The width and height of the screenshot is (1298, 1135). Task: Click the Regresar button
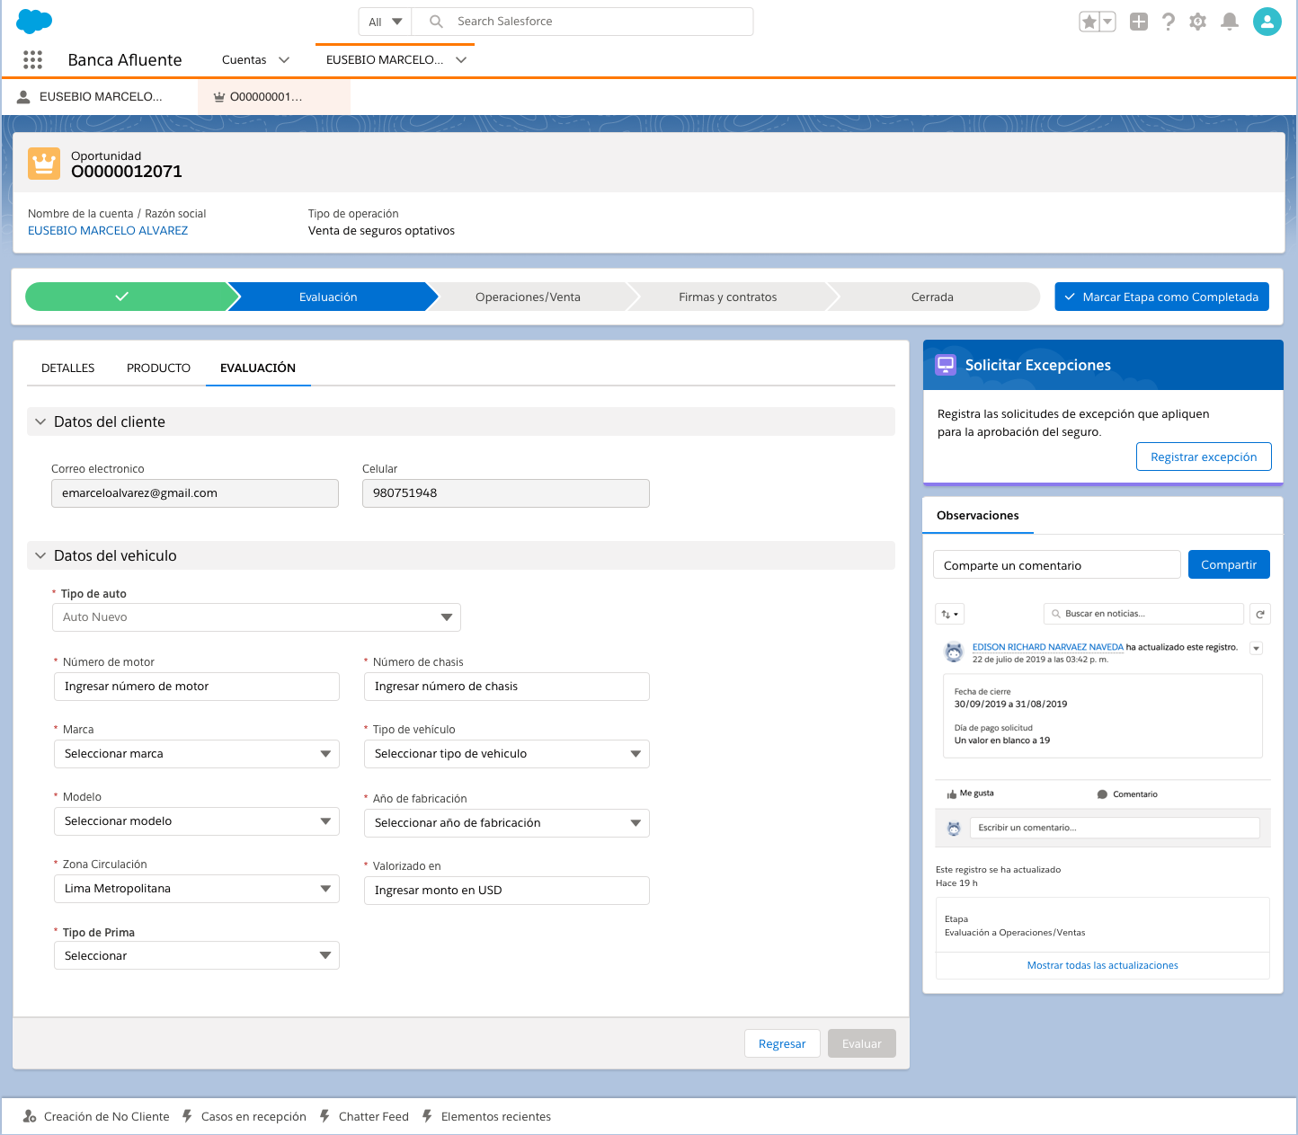pyautogui.click(x=782, y=1043)
